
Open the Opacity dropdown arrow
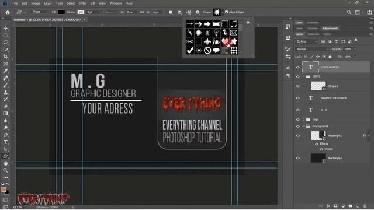[x=355, y=49]
